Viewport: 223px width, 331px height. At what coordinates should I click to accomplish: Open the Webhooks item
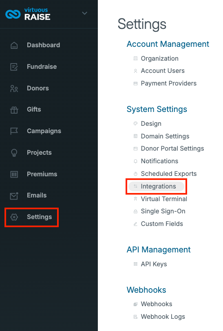pyautogui.click(x=157, y=304)
